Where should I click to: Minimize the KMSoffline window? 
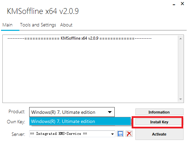pyautogui.click(x=174, y=4)
